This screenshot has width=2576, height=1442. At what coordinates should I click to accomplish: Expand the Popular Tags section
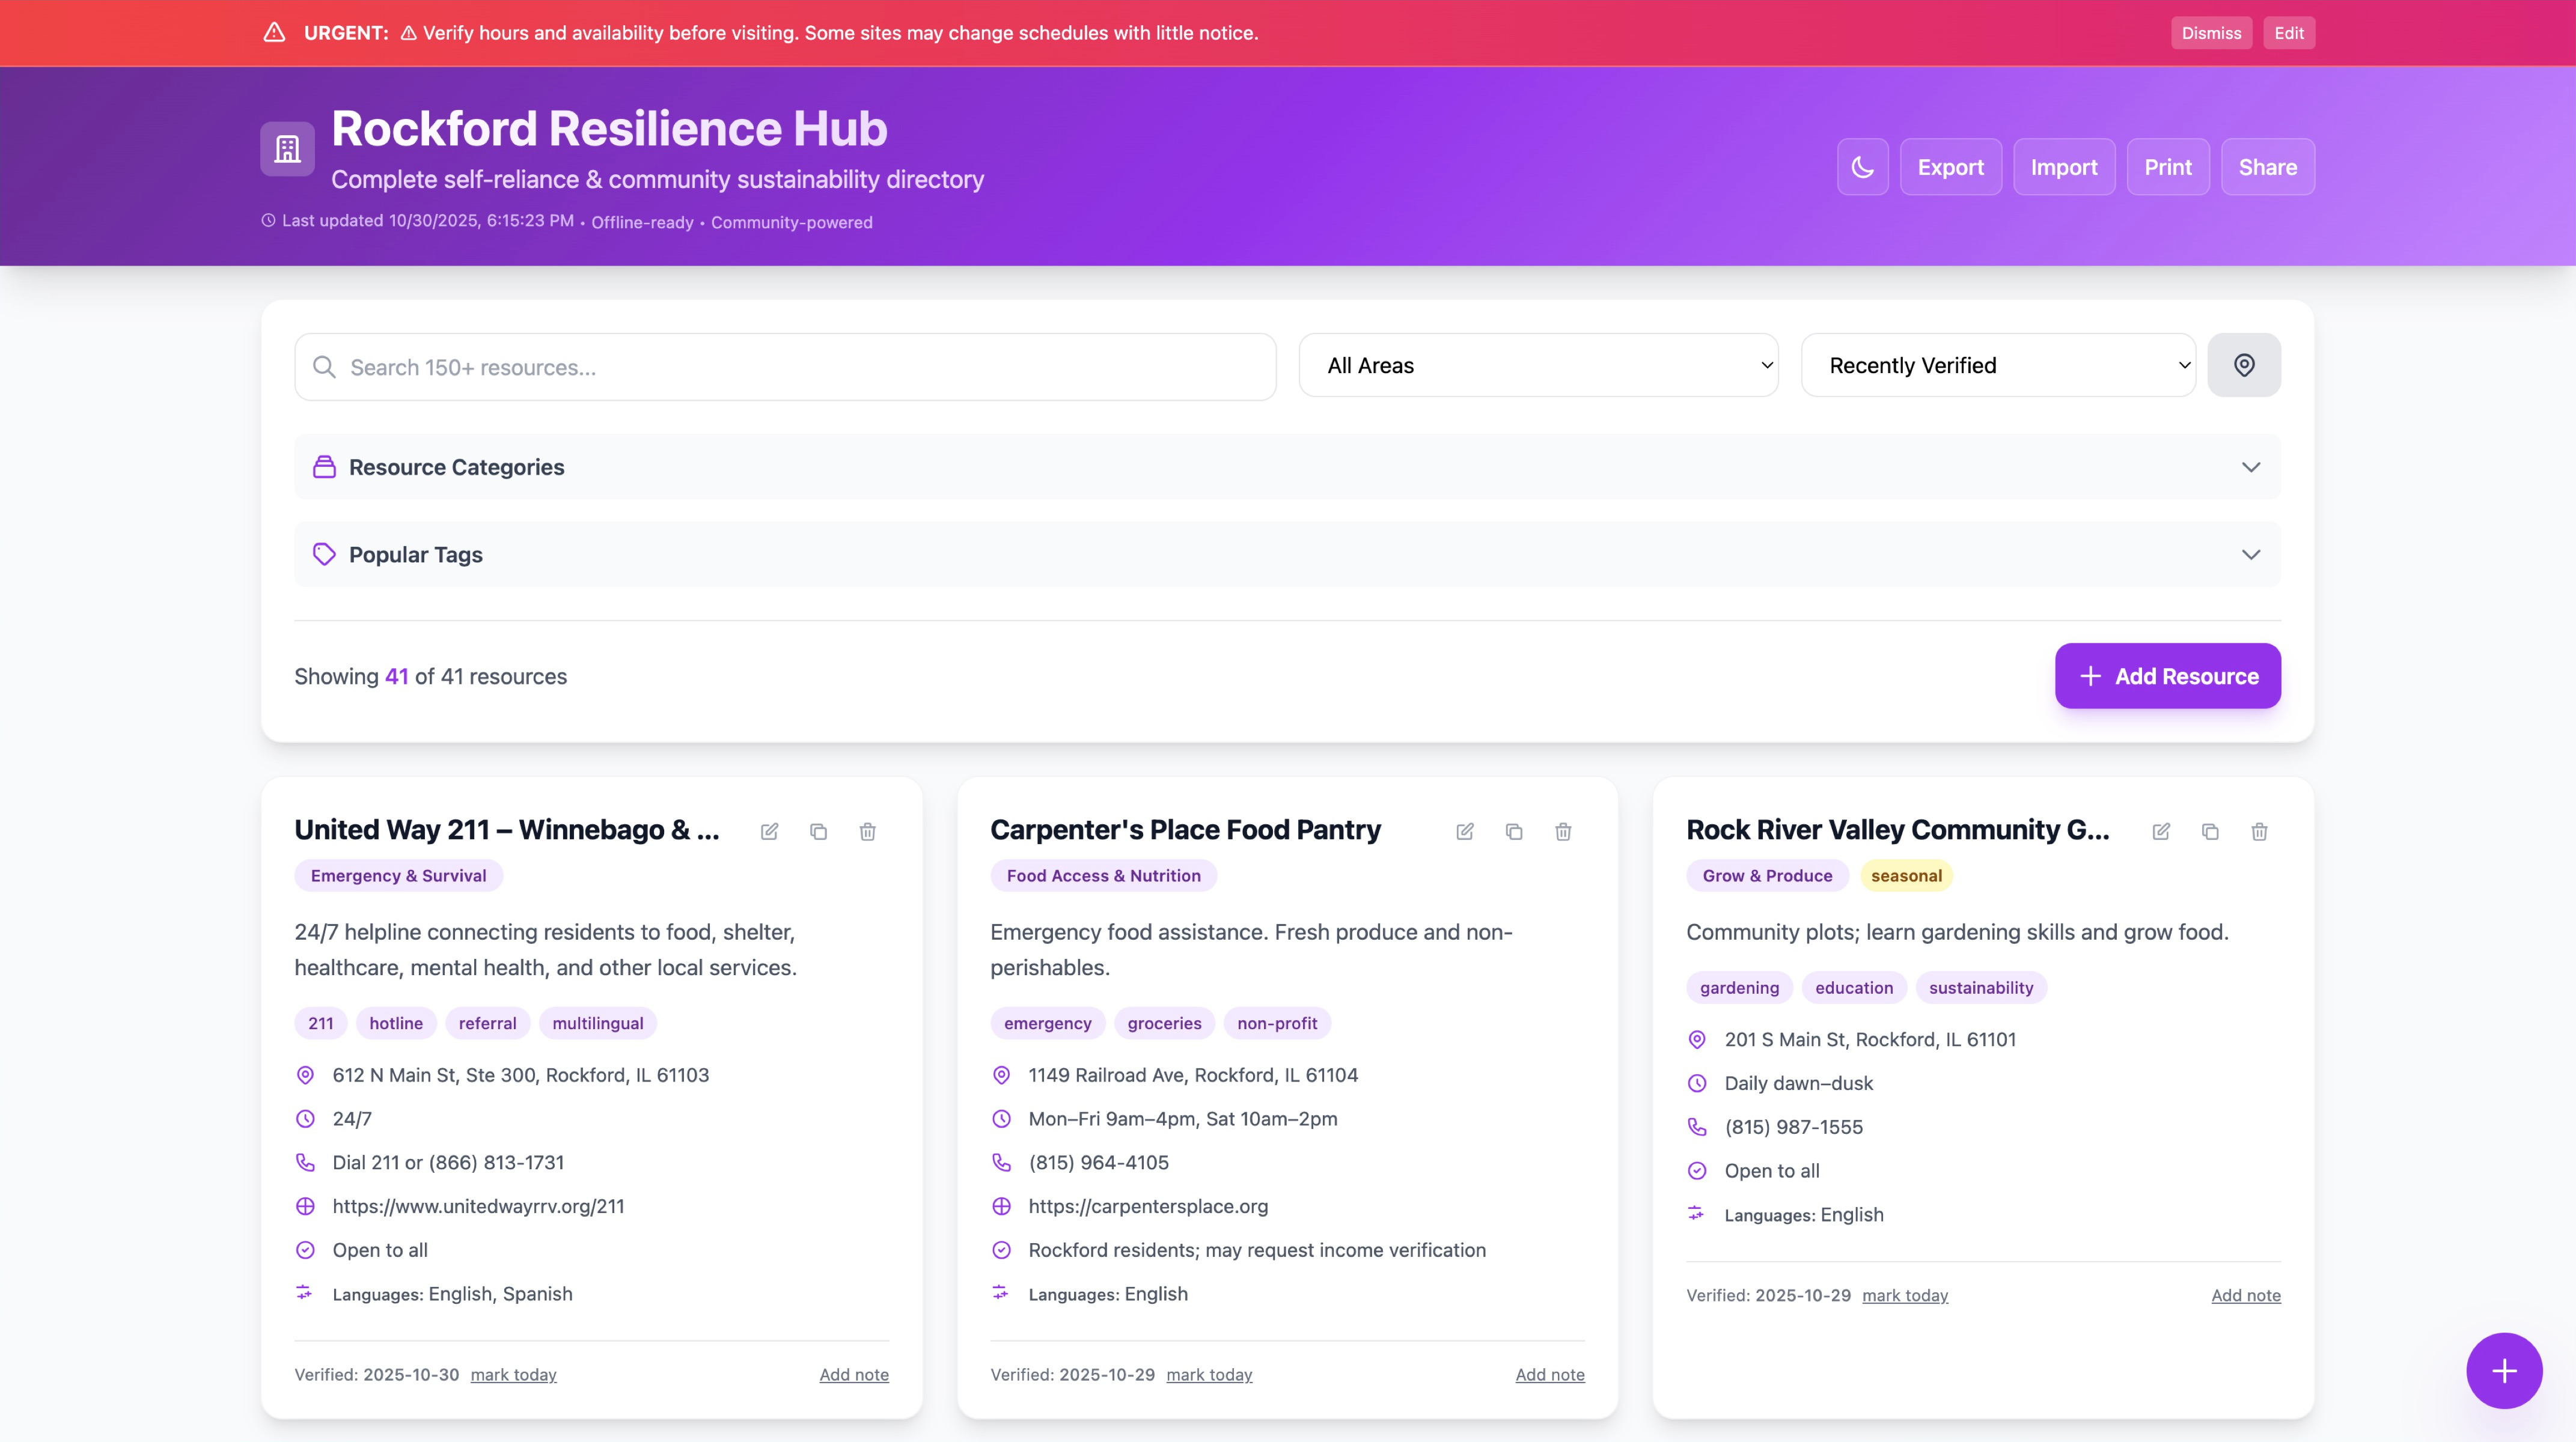click(1287, 554)
